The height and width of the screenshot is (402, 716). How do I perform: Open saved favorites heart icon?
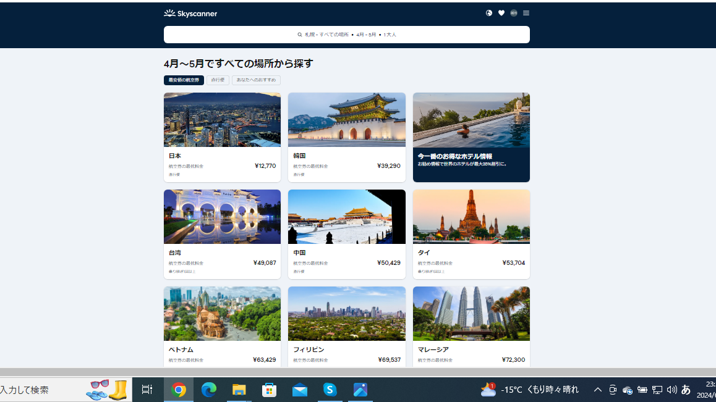coord(501,13)
